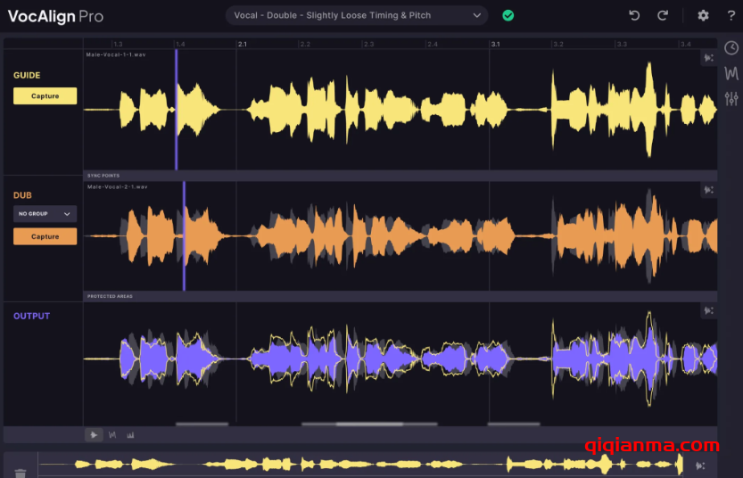Image resolution: width=743 pixels, height=478 pixels.
Task: Click the yellow Guide Capture button
Action: (45, 96)
